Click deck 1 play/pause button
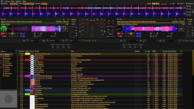This screenshot has height=109, width=194. (x=4, y=36)
